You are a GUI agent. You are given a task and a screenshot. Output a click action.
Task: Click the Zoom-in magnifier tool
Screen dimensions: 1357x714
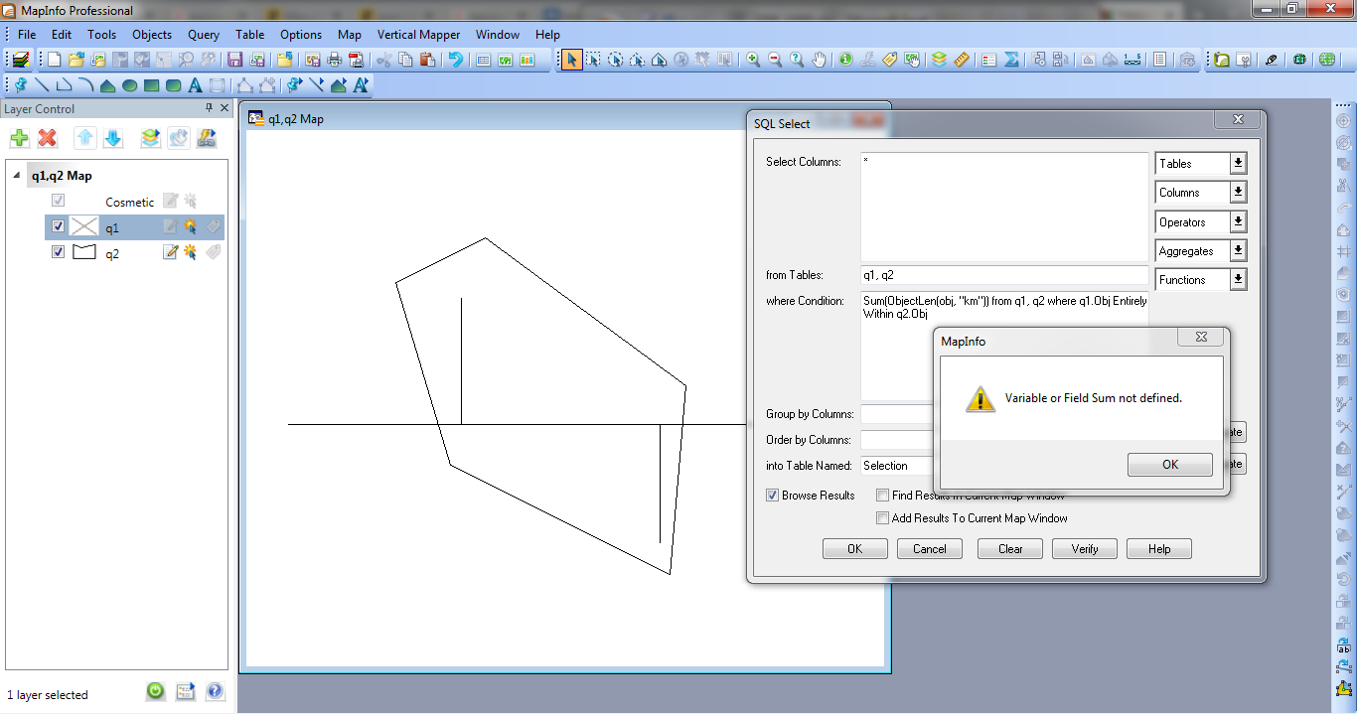(753, 60)
